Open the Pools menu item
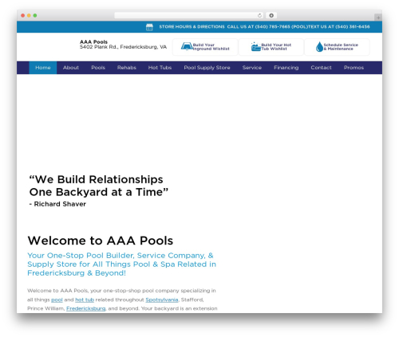This screenshot has width=399, height=337. 98,68
